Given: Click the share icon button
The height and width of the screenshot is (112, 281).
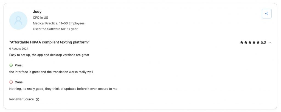Looking at the screenshot, I should [x=266, y=13].
